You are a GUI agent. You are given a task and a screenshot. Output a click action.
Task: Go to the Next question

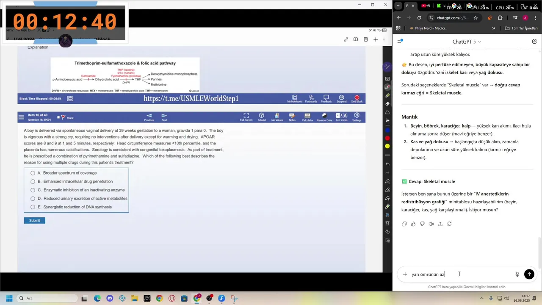pyautogui.click(x=164, y=117)
